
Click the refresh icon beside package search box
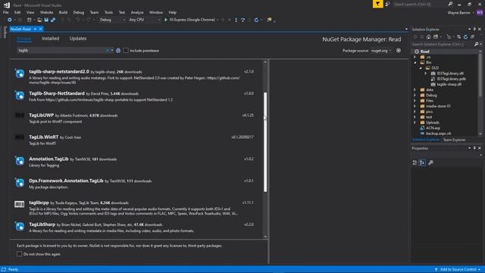[118, 51]
